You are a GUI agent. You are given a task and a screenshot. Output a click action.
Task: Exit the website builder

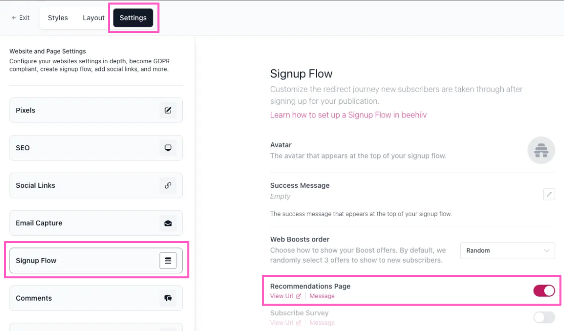click(21, 18)
